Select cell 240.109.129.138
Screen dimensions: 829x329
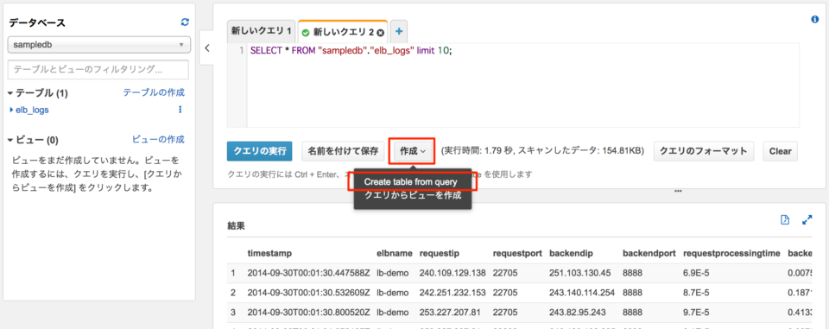tap(452, 274)
